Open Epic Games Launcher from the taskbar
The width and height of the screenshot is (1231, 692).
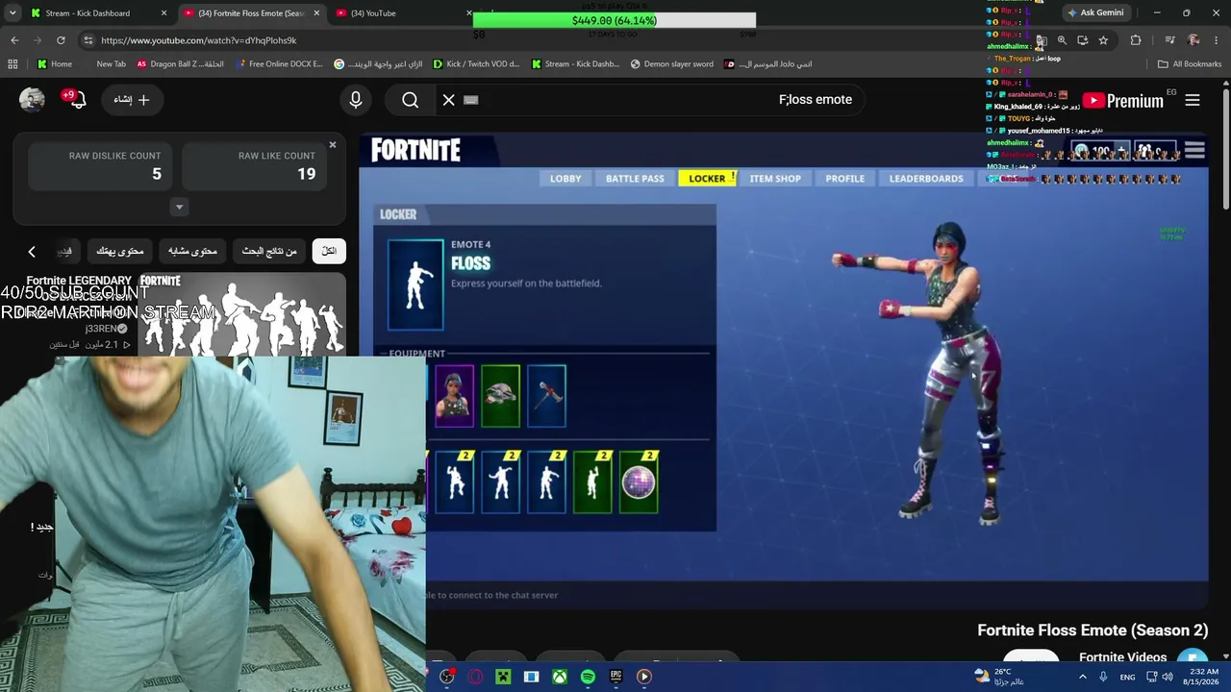click(616, 677)
